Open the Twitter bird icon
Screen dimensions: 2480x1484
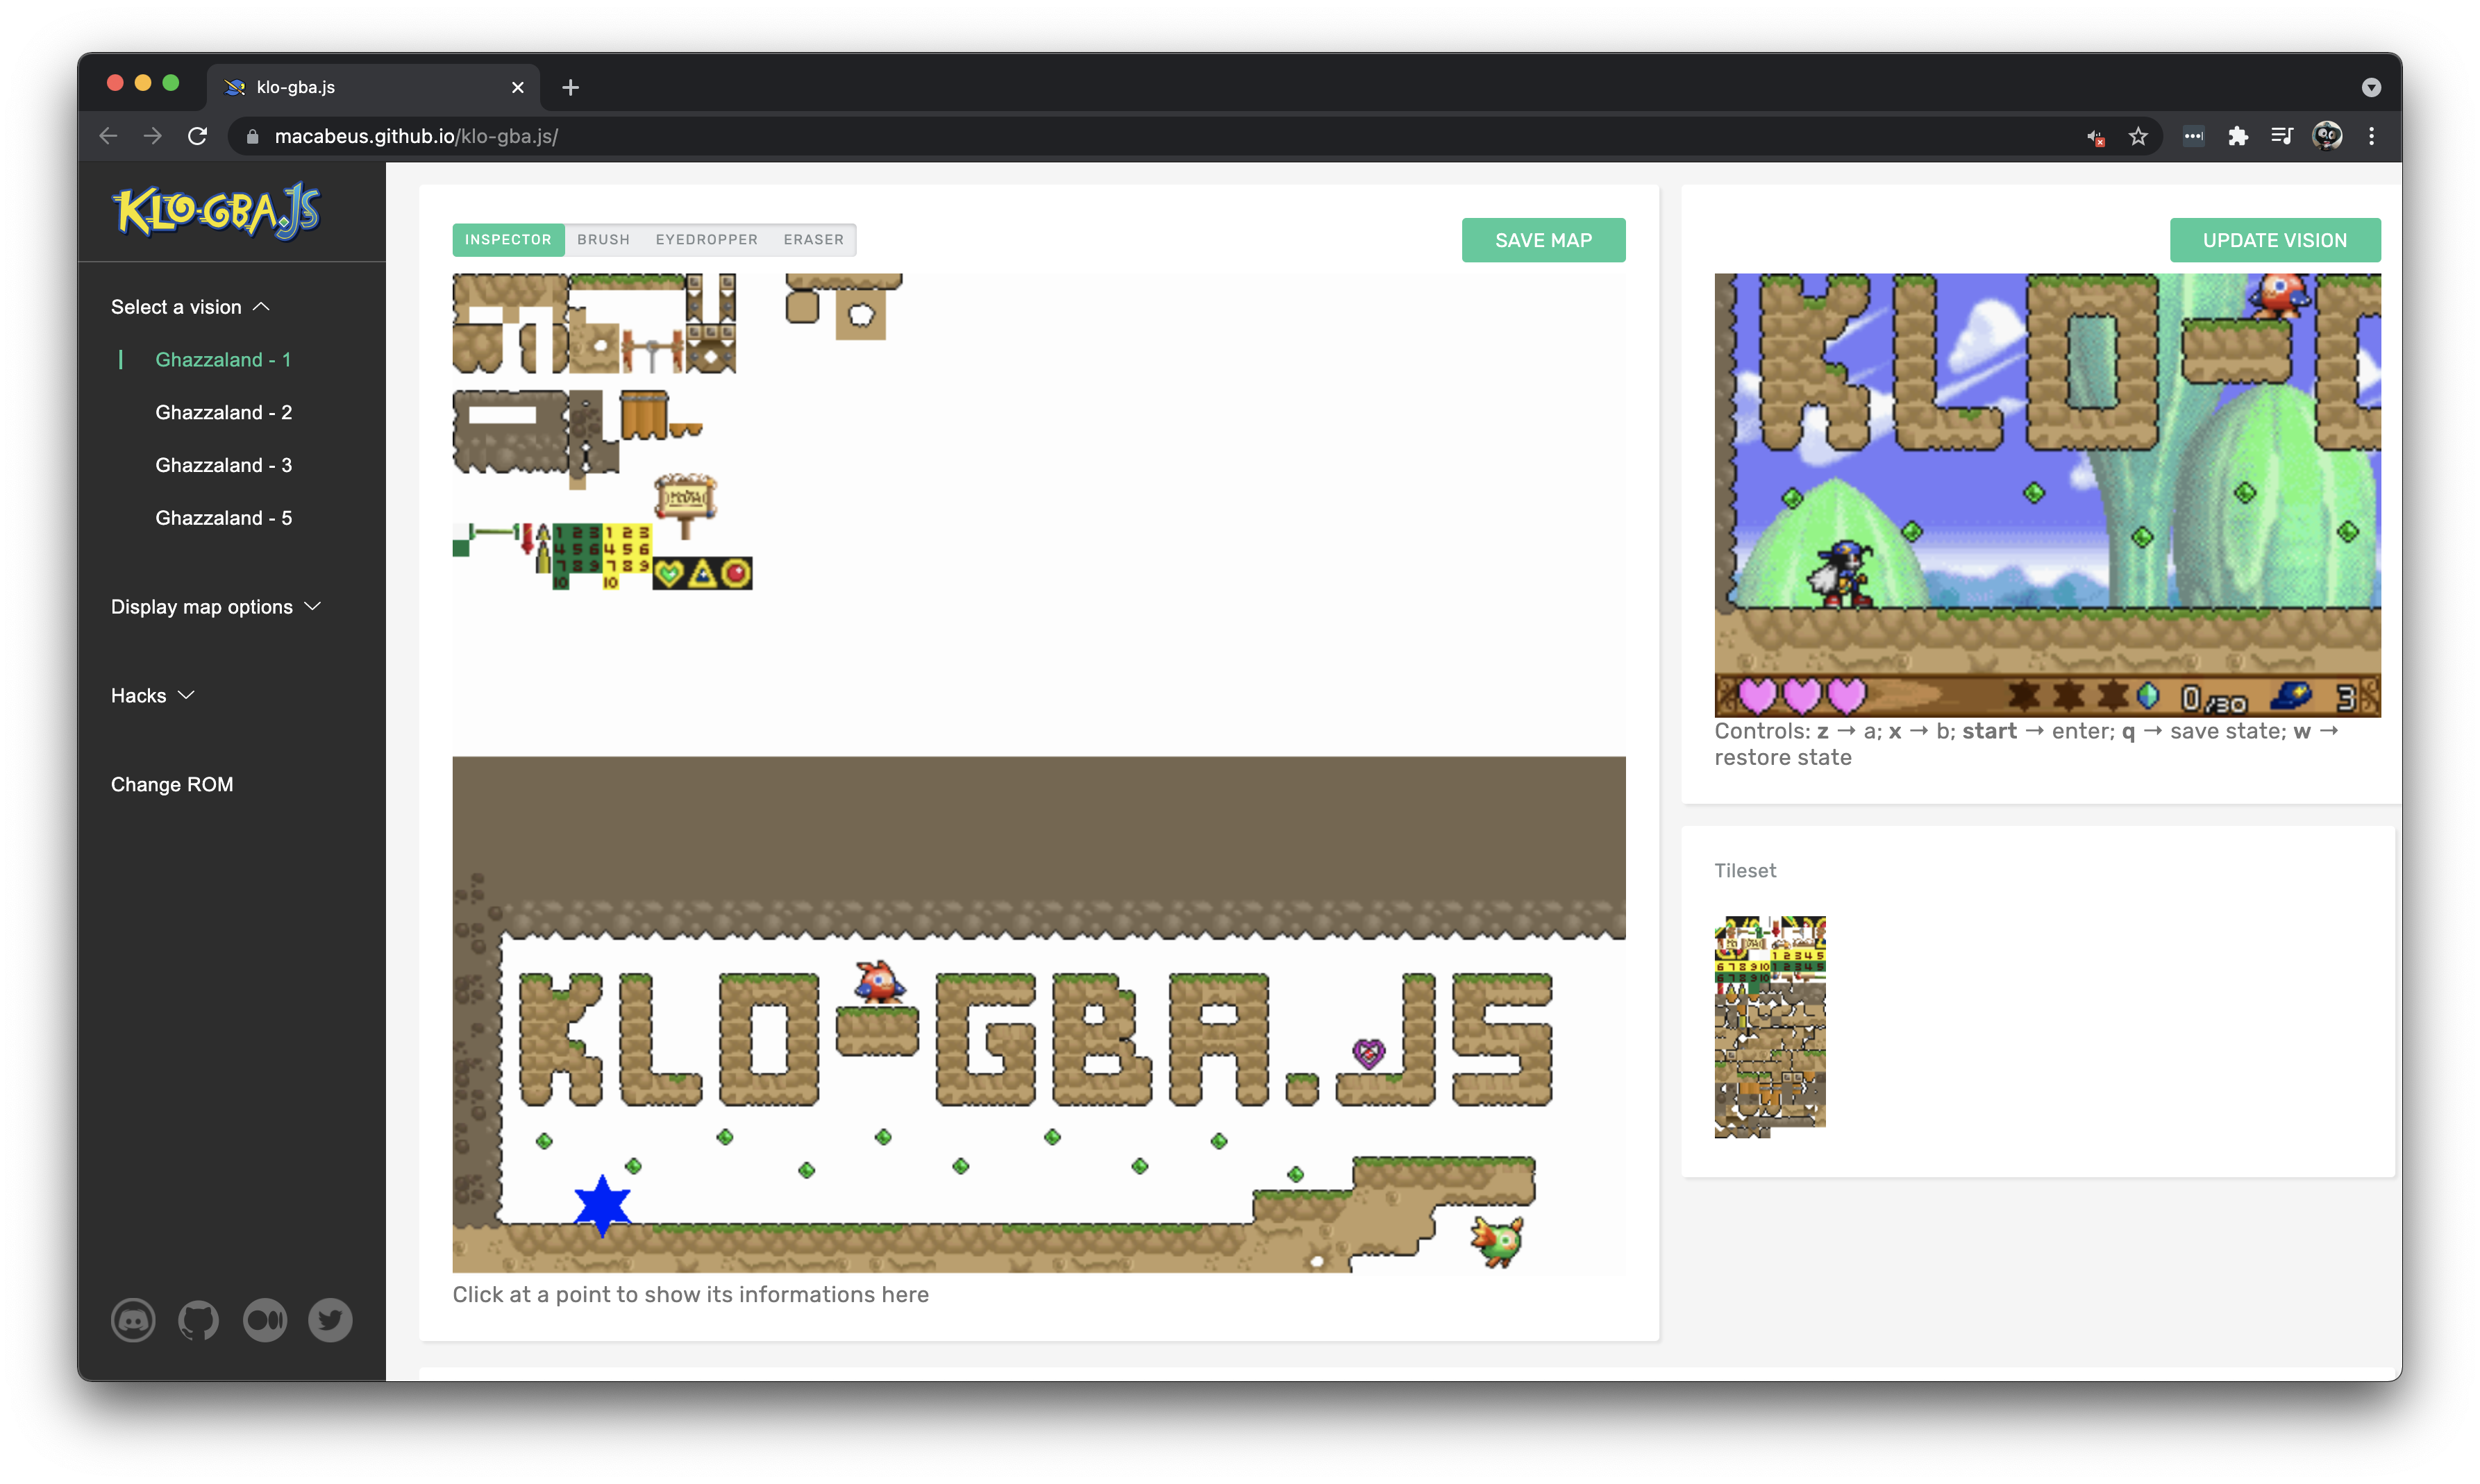coord(330,1320)
